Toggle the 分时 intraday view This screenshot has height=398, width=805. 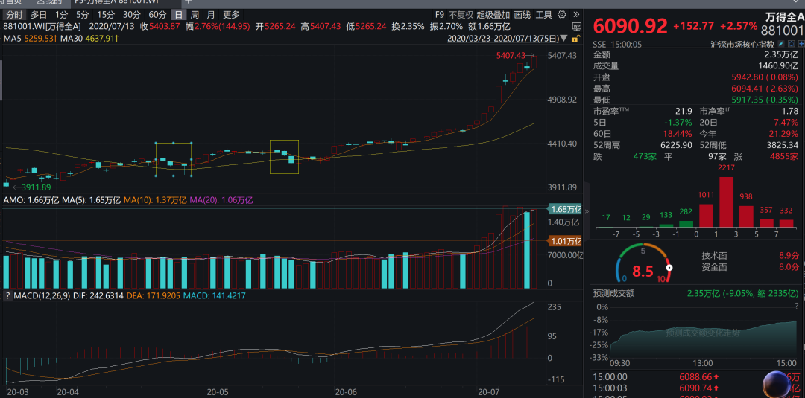pos(13,14)
